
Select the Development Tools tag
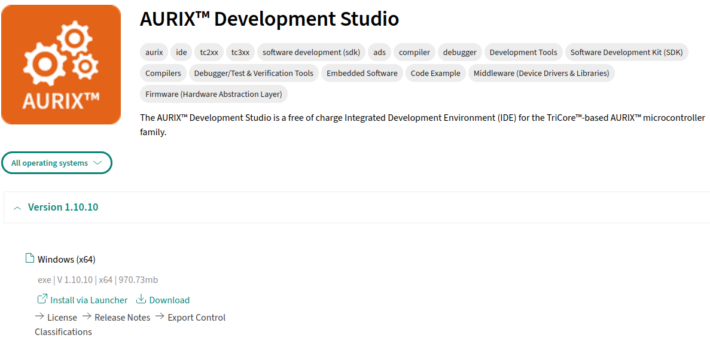coord(523,52)
